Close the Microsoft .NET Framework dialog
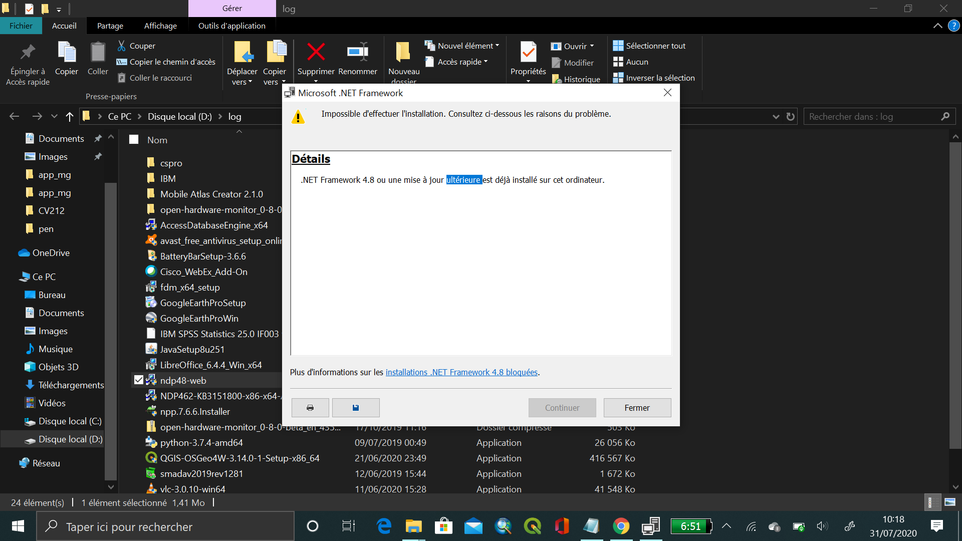This screenshot has width=962, height=541. coord(667,93)
